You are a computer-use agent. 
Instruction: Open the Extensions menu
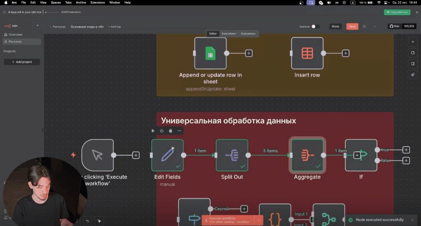click(x=98, y=3)
